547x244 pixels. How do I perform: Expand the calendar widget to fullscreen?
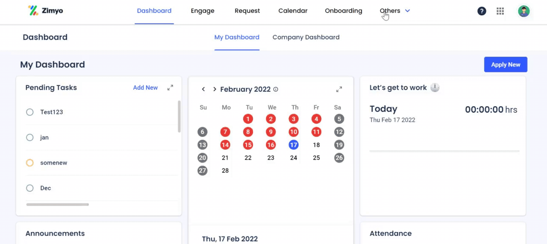tap(339, 89)
